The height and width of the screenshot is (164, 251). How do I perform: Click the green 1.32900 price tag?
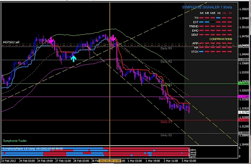[244, 83]
